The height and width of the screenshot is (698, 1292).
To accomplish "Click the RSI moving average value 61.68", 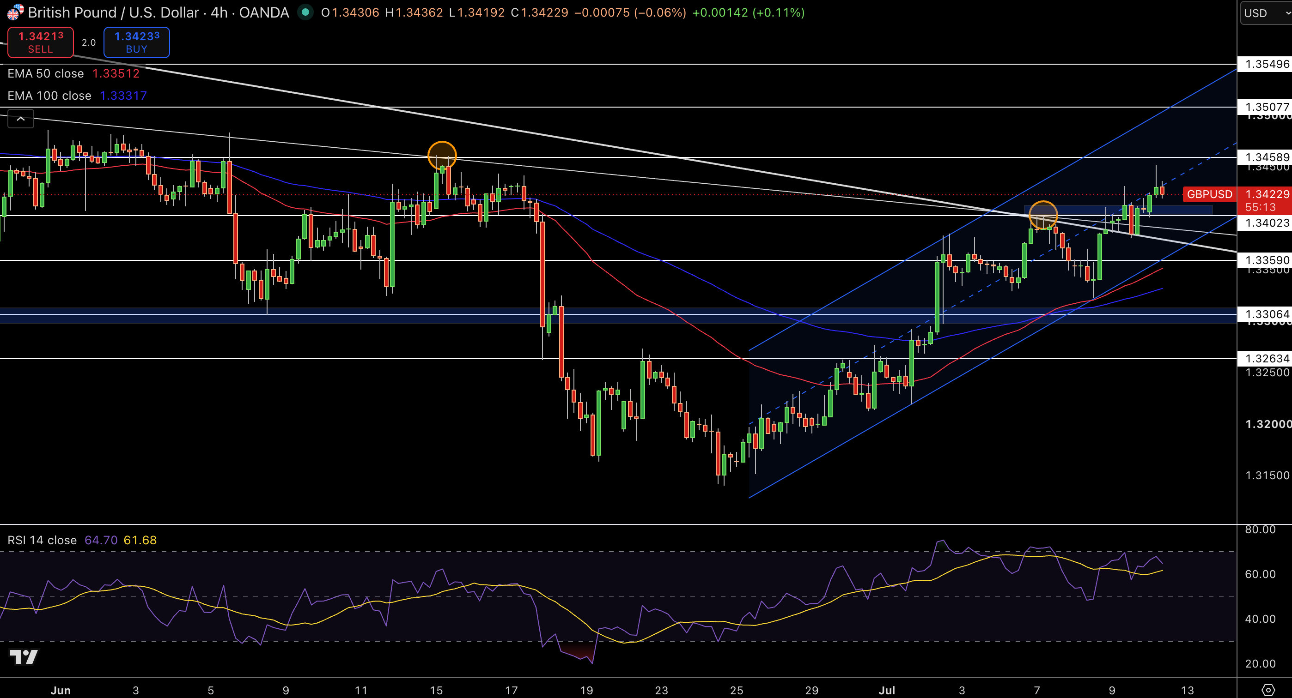I will click(x=140, y=540).
